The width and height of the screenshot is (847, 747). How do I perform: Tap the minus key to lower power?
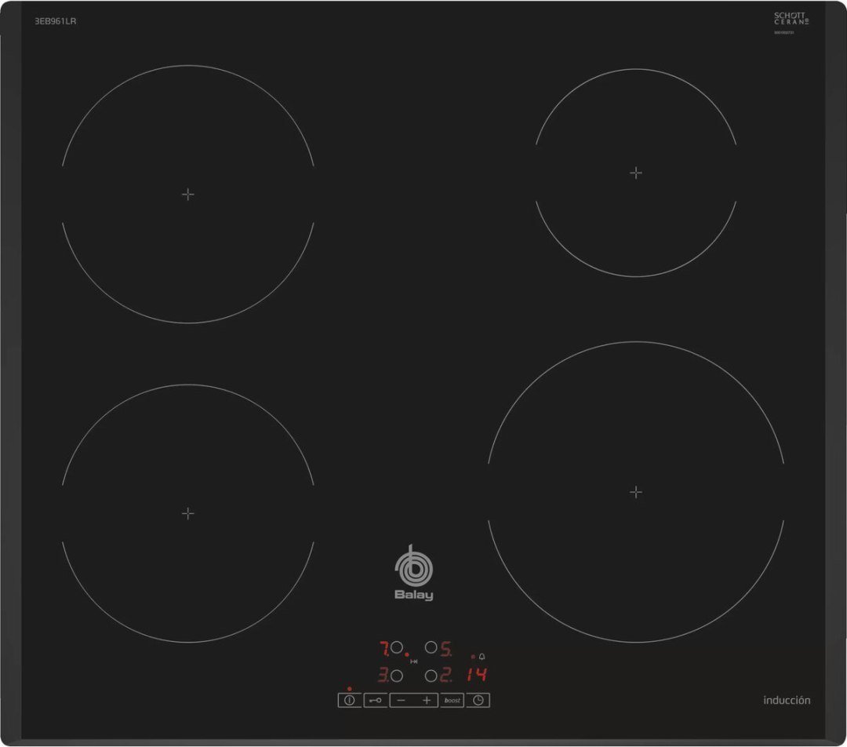402,700
